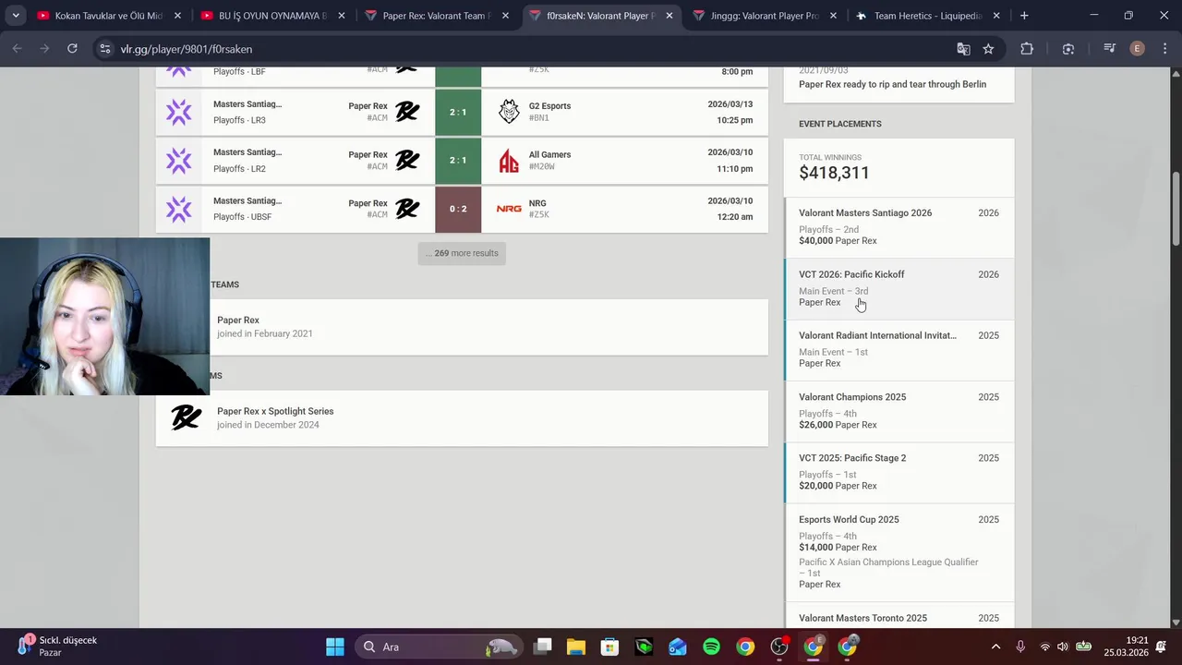This screenshot has height=665, width=1182.
Task: Go back to the previous page
Action: [18, 49]
